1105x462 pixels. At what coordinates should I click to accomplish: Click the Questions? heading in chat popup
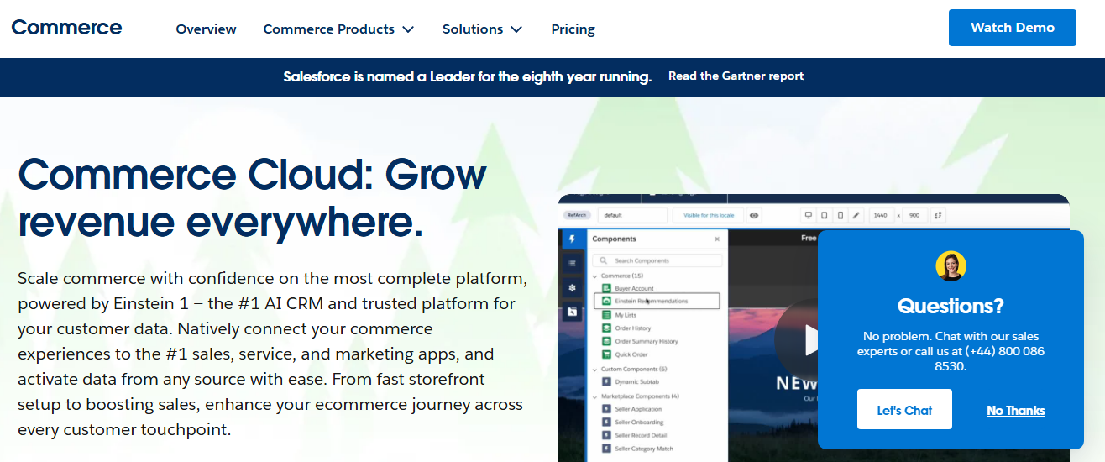pyautogui.click(x=951, y=306)
